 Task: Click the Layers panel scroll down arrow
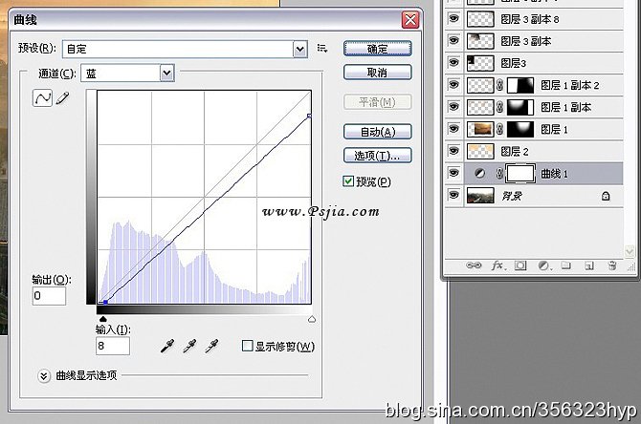tap(630, 251)
